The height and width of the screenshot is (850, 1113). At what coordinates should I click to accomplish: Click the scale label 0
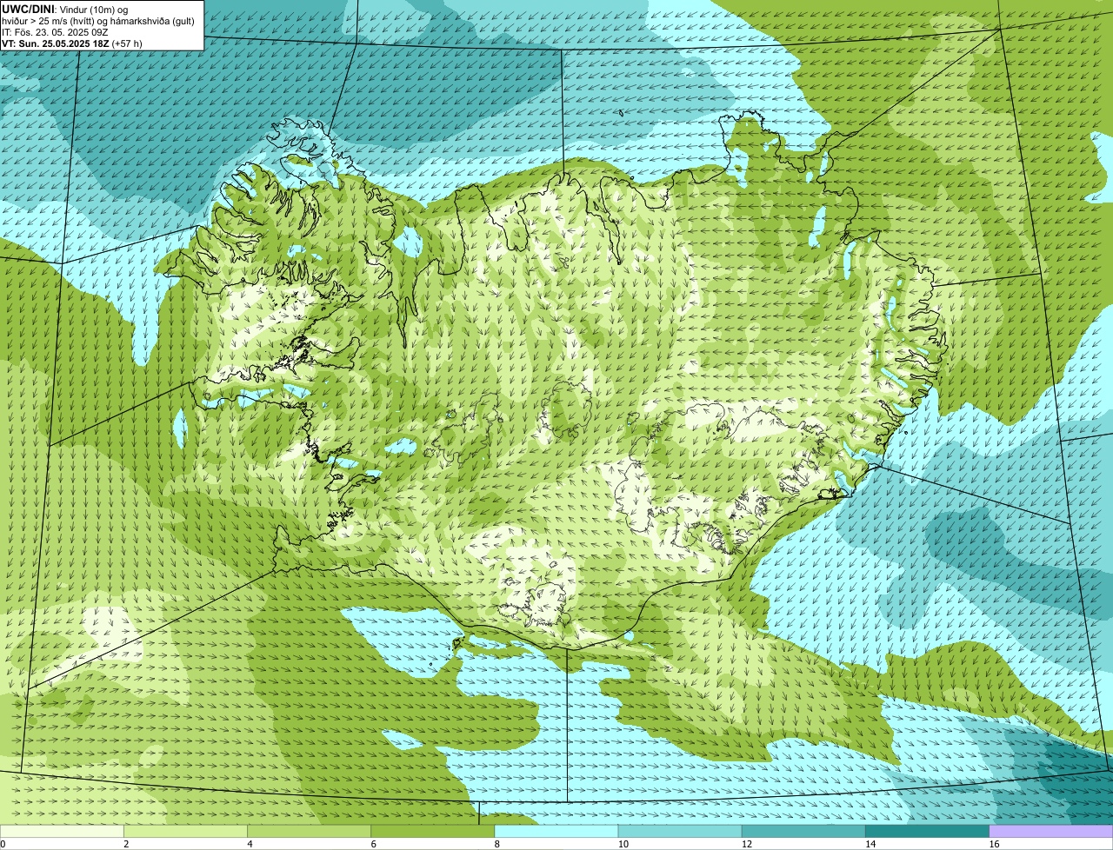(3, 844)
